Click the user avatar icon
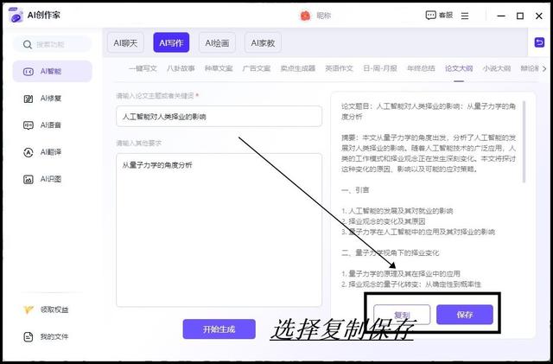The height and width of the screenshot is (364, 553). coord(305,16)
